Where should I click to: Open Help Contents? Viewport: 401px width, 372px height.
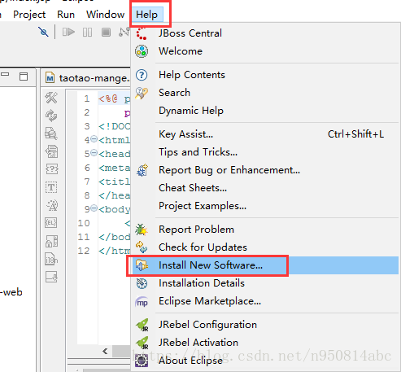pyautogui.click(x=265, y=75)
